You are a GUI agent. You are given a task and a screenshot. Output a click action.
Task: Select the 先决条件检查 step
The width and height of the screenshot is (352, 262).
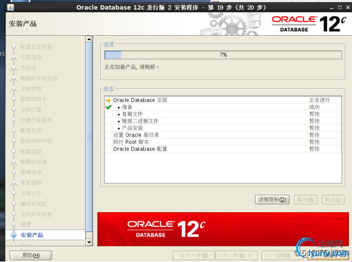[x=36, y=214]
